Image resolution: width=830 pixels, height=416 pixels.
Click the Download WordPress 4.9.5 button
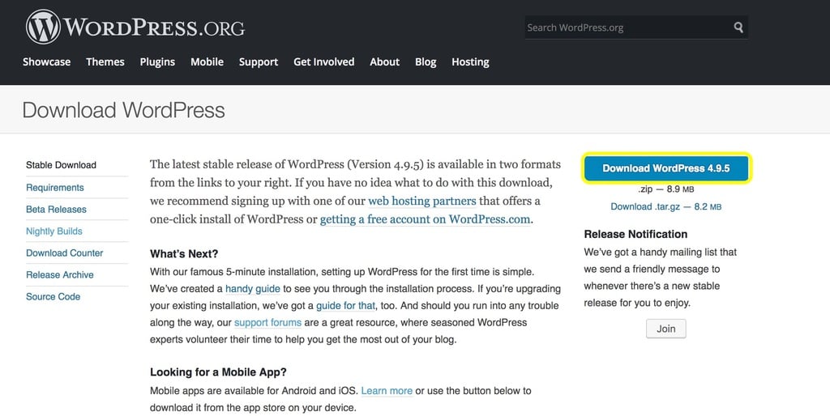666,168
